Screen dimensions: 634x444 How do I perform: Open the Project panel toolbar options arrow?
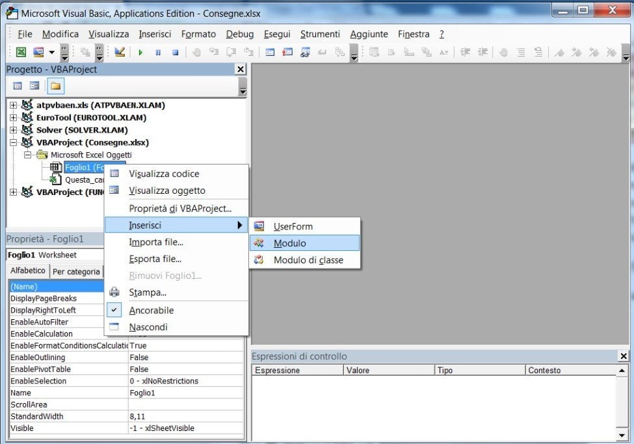pos(243,86)
